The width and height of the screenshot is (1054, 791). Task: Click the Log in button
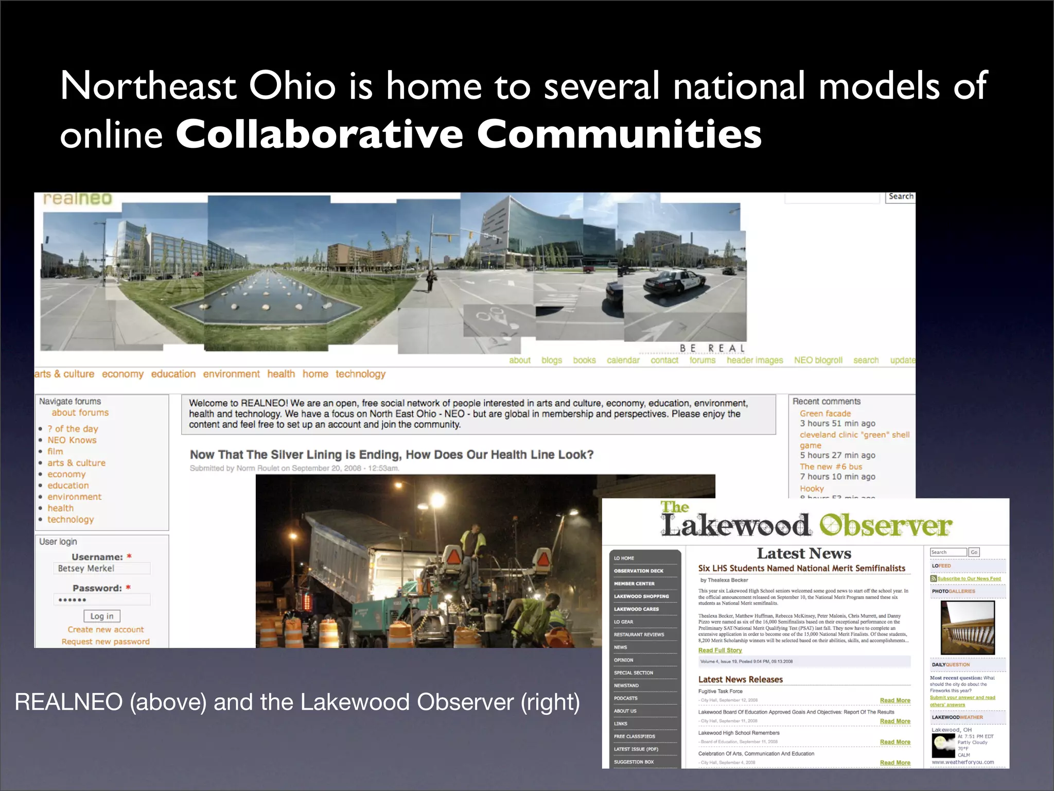102,616
